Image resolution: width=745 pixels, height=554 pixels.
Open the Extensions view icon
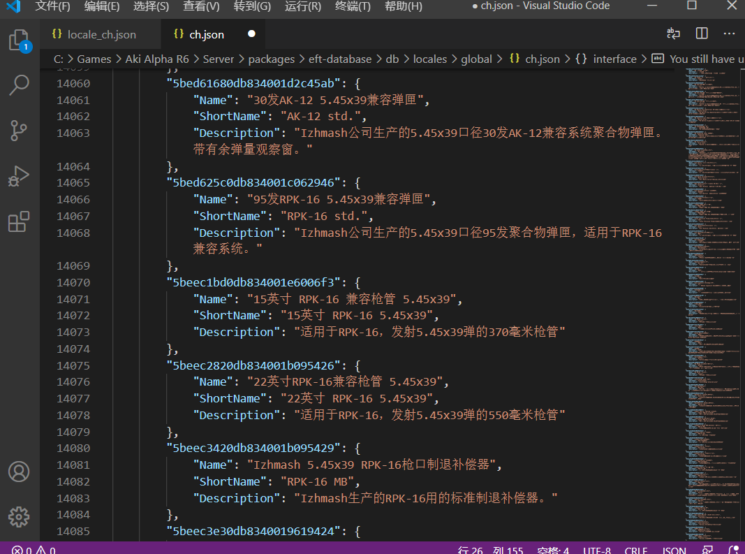pyautogui.click(x=19, y=221)
